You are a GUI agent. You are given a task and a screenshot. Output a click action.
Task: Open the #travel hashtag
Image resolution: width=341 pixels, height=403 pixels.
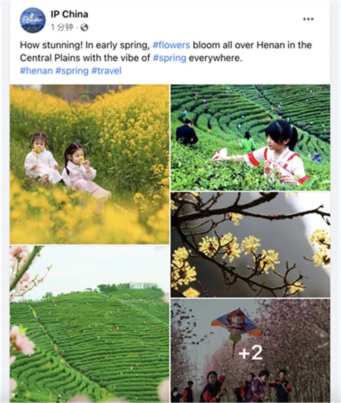click(106, 71)
